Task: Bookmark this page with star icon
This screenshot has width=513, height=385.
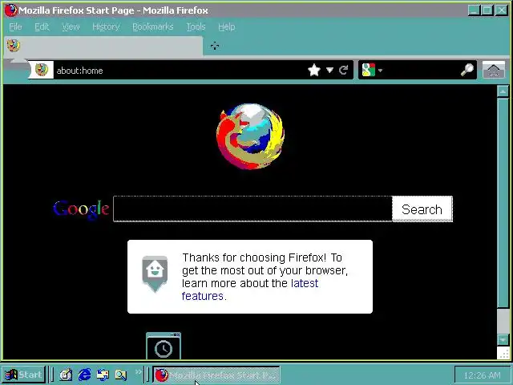Action: coord(314,70)
